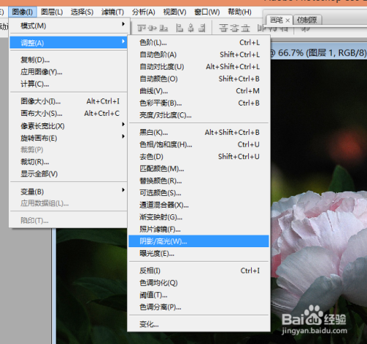The image size is (367, 344).
Task: Click the distribute bottom edges icon
Action: point(246,28)
